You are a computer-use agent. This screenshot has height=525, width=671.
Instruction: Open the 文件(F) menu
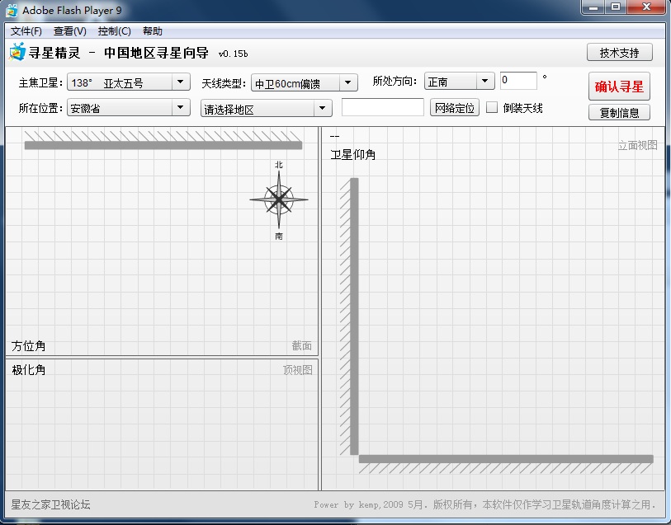pyautogui.click(x=26, y=31)
